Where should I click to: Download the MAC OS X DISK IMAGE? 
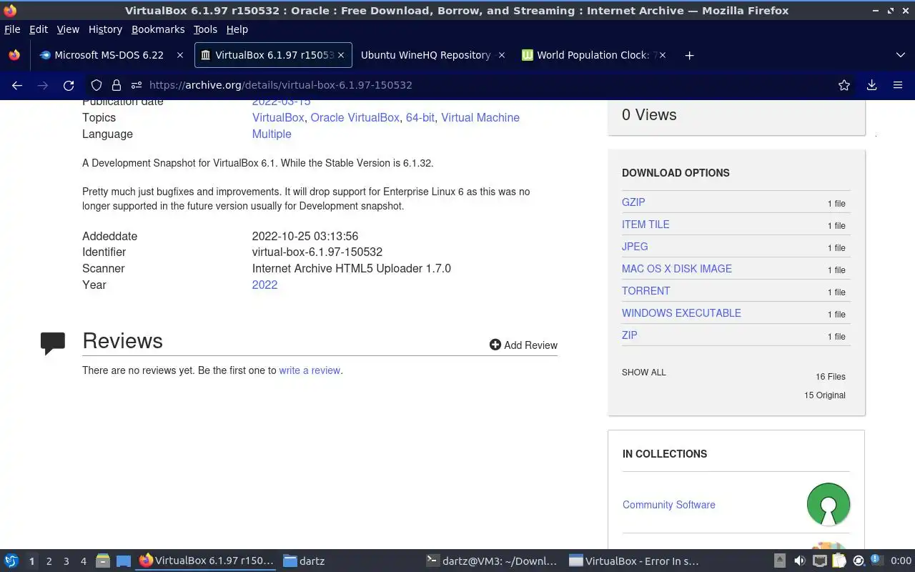[677, 269]
